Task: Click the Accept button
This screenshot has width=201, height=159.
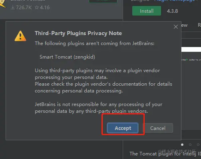Action: point(123,128)
